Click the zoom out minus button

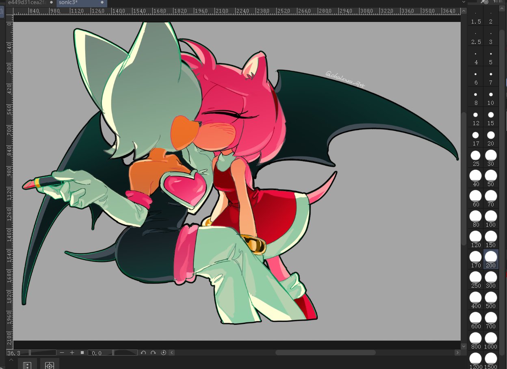coord(62,353)
